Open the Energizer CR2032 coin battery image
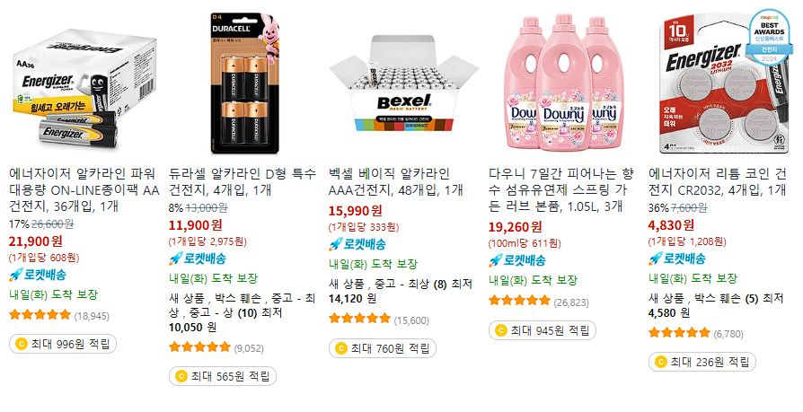The height and width of the screenshot is (412, 803). point(724,83)
